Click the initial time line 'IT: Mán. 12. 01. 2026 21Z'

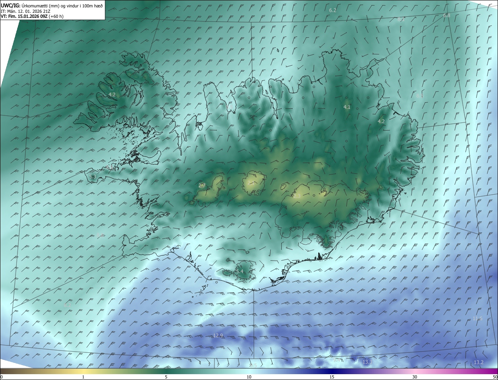[26, 11]
